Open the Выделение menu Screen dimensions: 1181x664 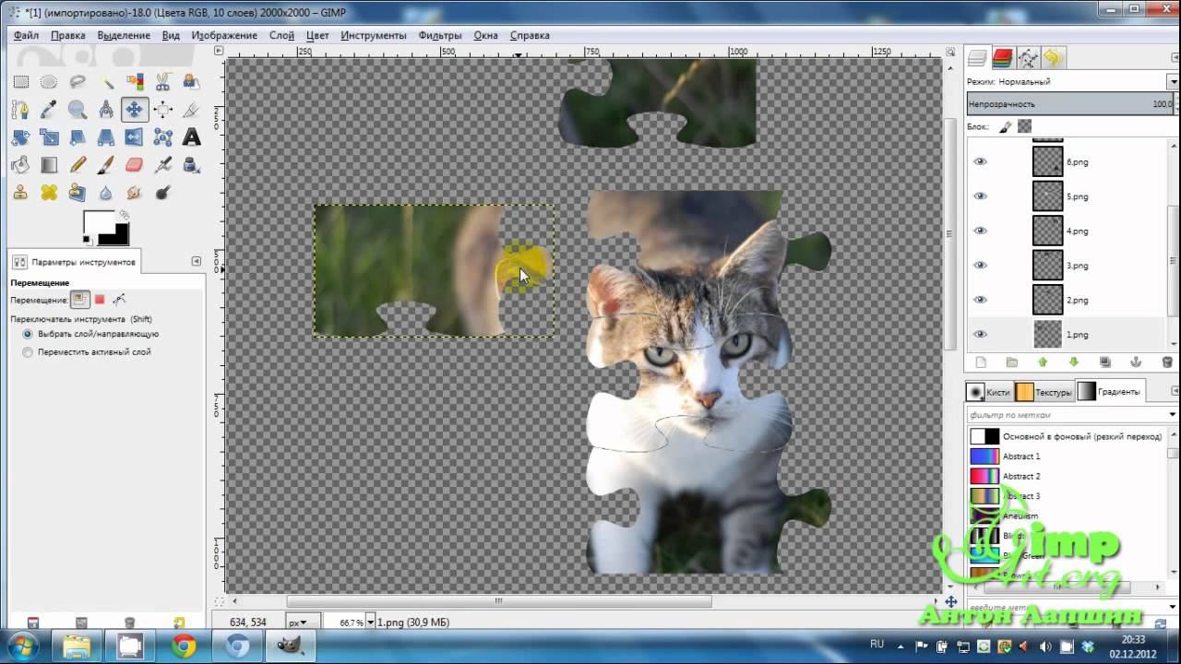coord(124,35)
